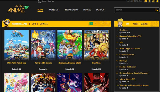Go to page 4 of recent releases

(103, 24)
